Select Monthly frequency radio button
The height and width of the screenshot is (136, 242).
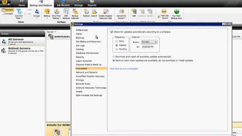(116, 49)
